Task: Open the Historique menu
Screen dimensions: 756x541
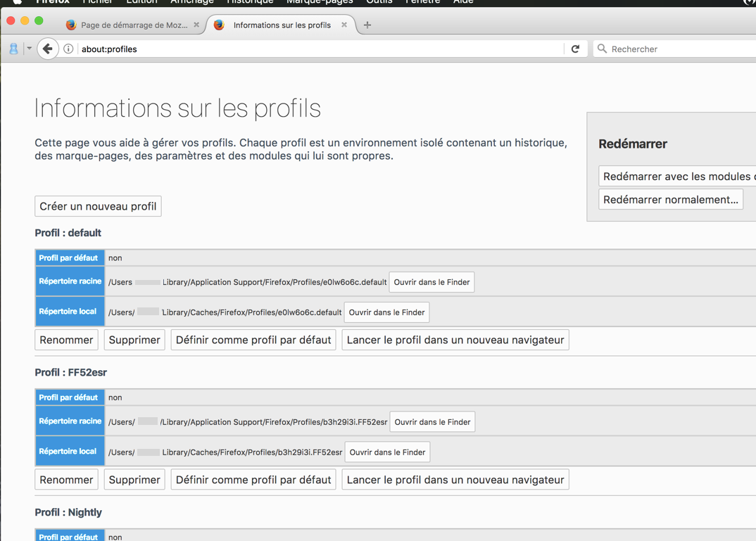Action: coord(250,2)
